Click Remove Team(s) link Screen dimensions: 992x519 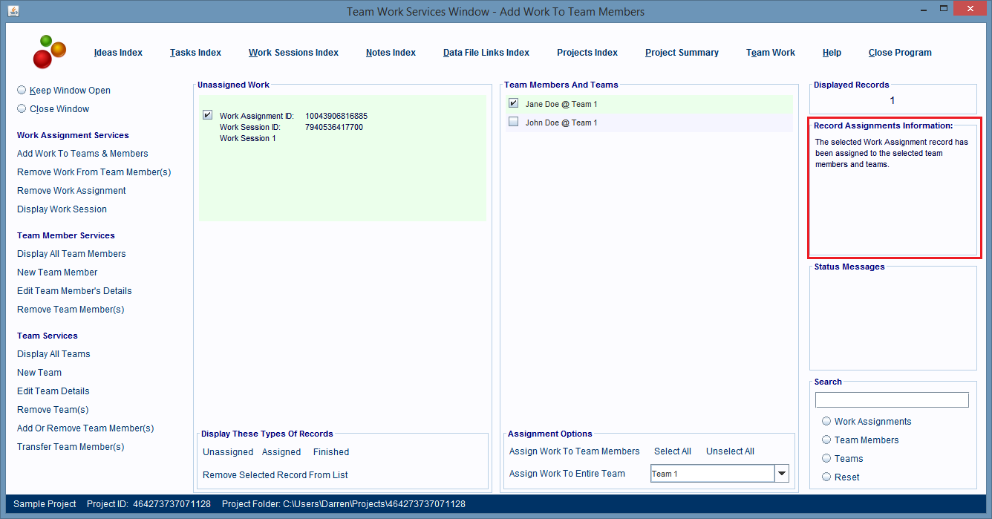pos(53,410)
